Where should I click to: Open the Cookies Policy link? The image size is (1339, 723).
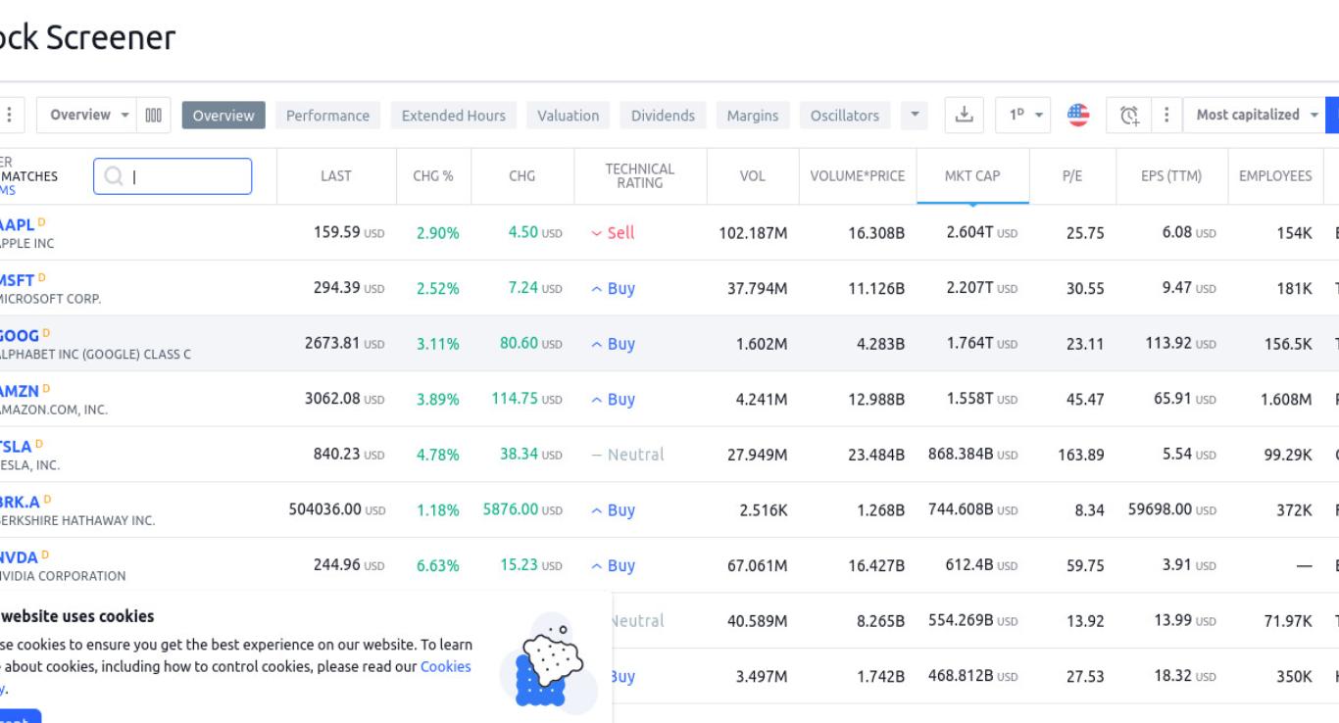(446, 666)
